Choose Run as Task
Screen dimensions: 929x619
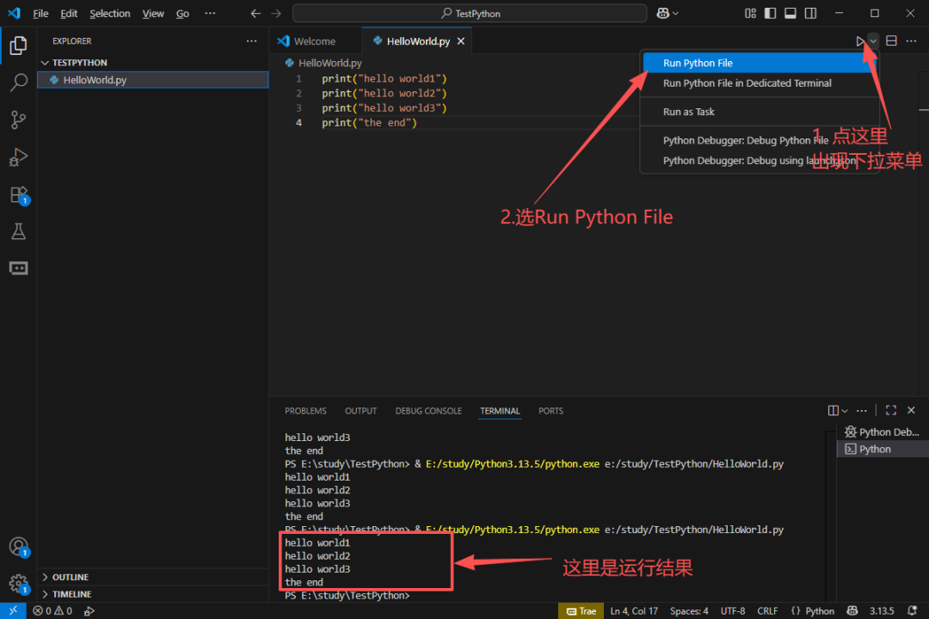click(759, 112)
